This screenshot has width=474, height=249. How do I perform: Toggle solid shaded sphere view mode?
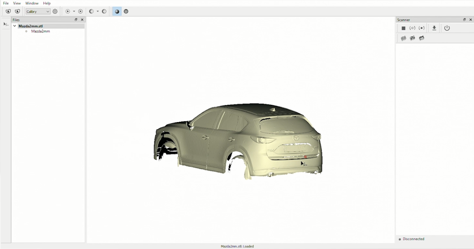pos(117,11)
